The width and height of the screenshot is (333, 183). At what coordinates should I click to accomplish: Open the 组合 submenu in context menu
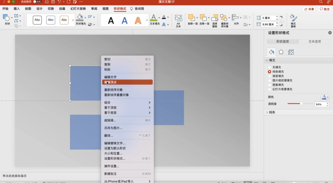[127, 102]
